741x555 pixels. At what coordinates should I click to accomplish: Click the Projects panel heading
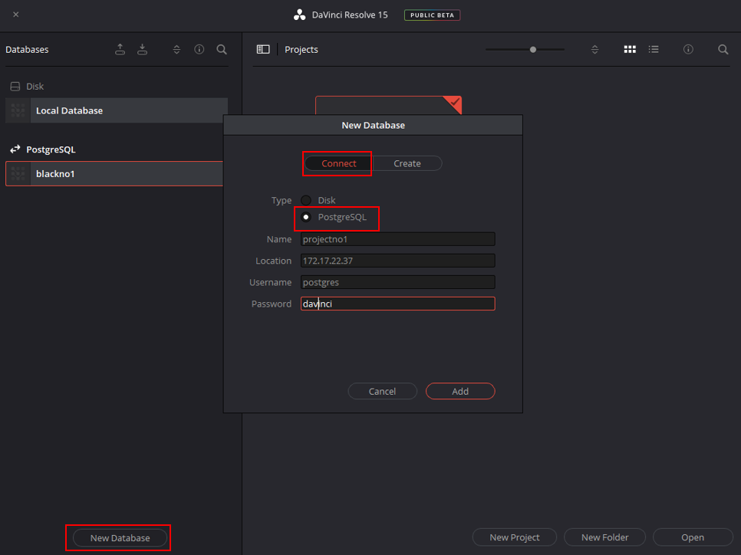tap(301, 50)
